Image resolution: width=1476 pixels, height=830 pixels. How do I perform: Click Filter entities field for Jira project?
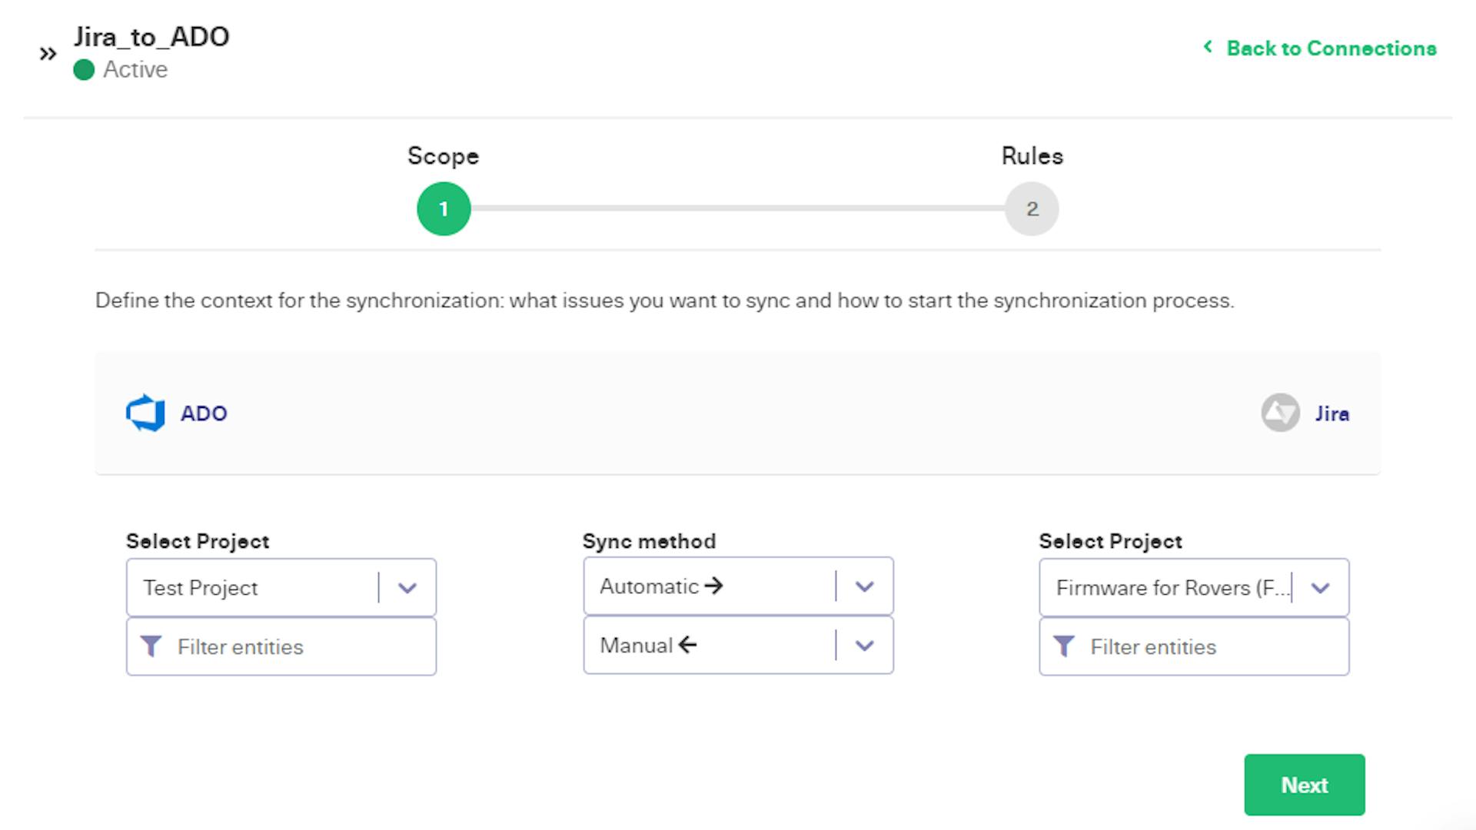1194,647
